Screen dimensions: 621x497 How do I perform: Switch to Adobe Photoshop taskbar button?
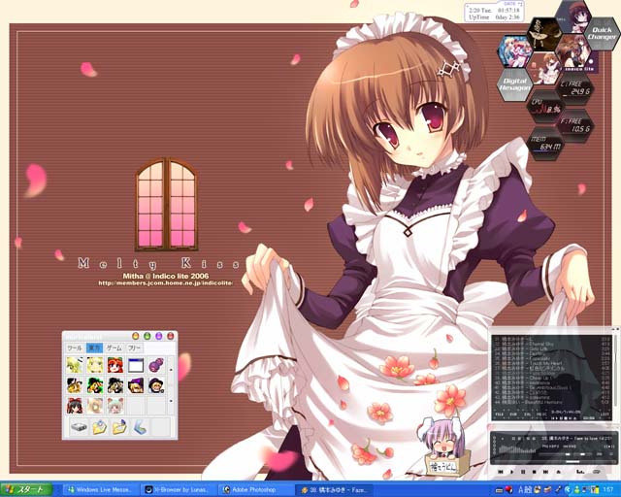254,490
